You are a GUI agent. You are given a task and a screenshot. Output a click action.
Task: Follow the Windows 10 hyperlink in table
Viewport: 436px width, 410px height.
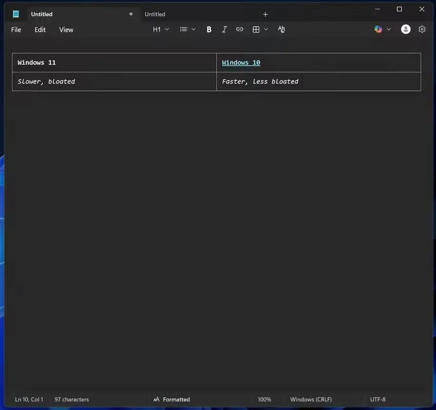pos(241,63)
